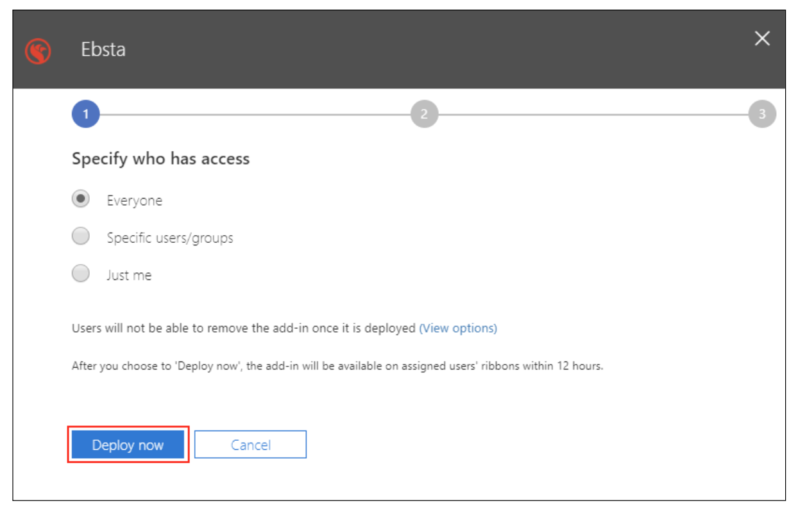Pick the Just me radio button

(x=81, y=274)
